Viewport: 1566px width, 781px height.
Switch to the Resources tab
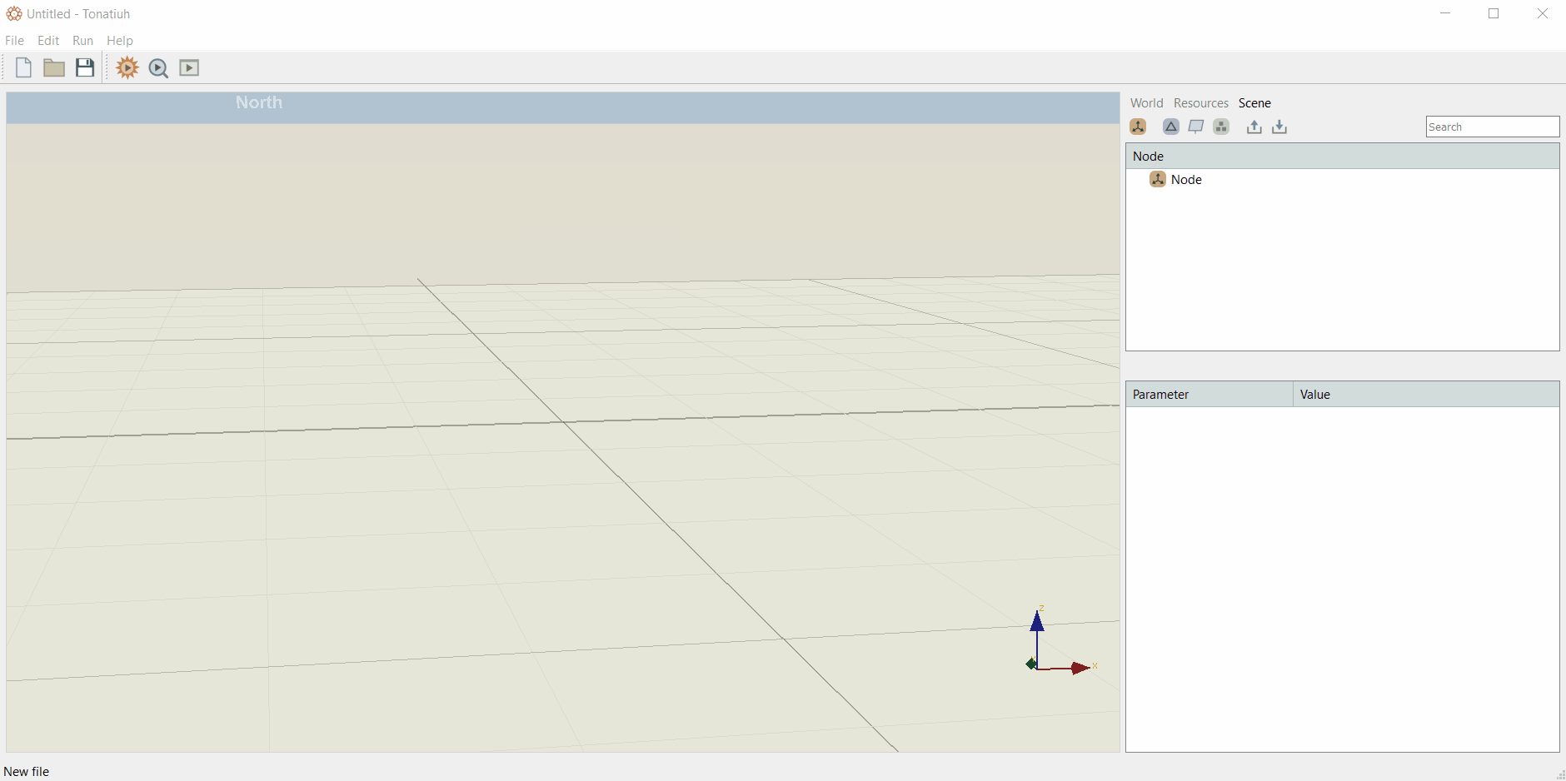1201,103
